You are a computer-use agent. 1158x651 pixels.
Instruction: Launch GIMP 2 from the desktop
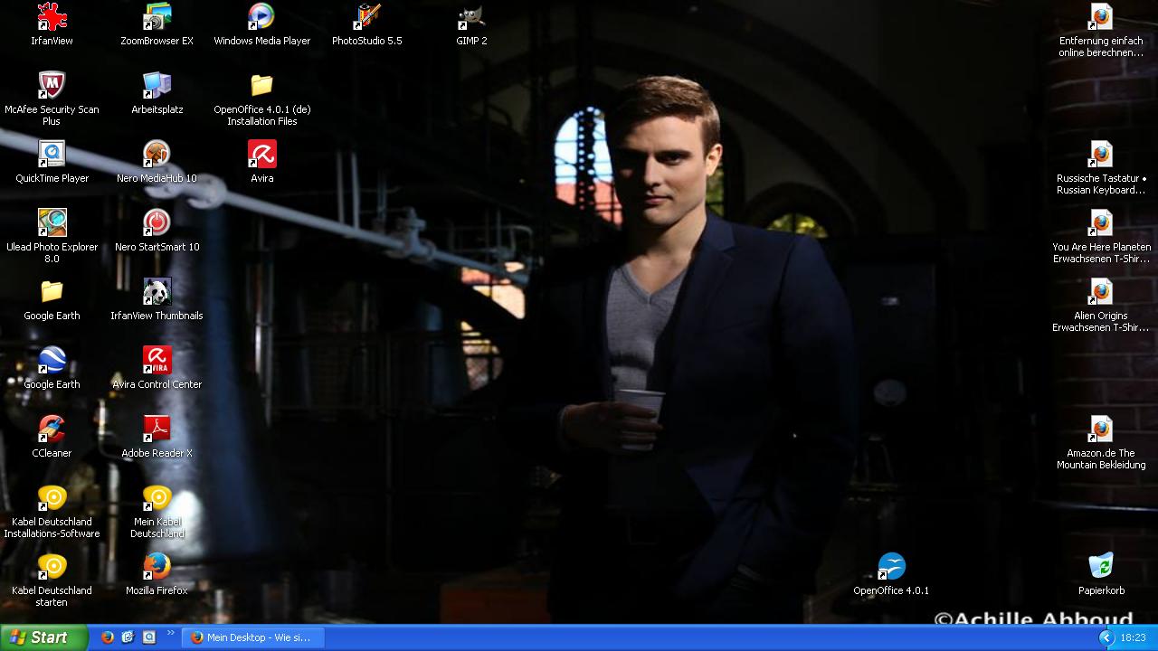[x=471, y=17]
